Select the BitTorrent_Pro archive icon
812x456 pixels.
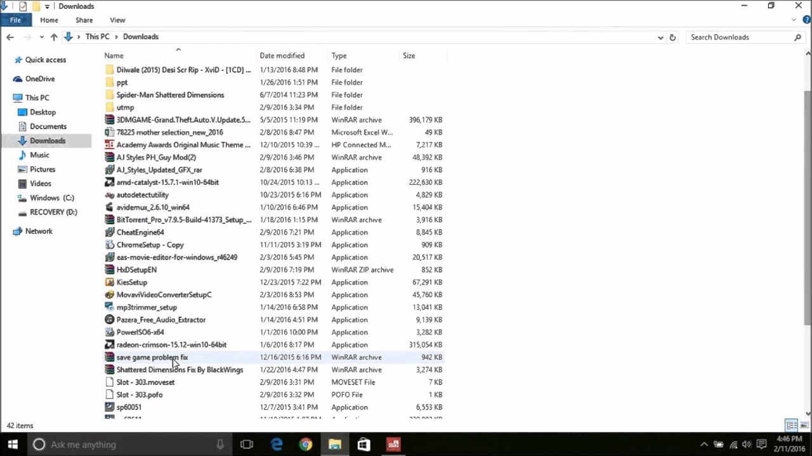[110, 220]
